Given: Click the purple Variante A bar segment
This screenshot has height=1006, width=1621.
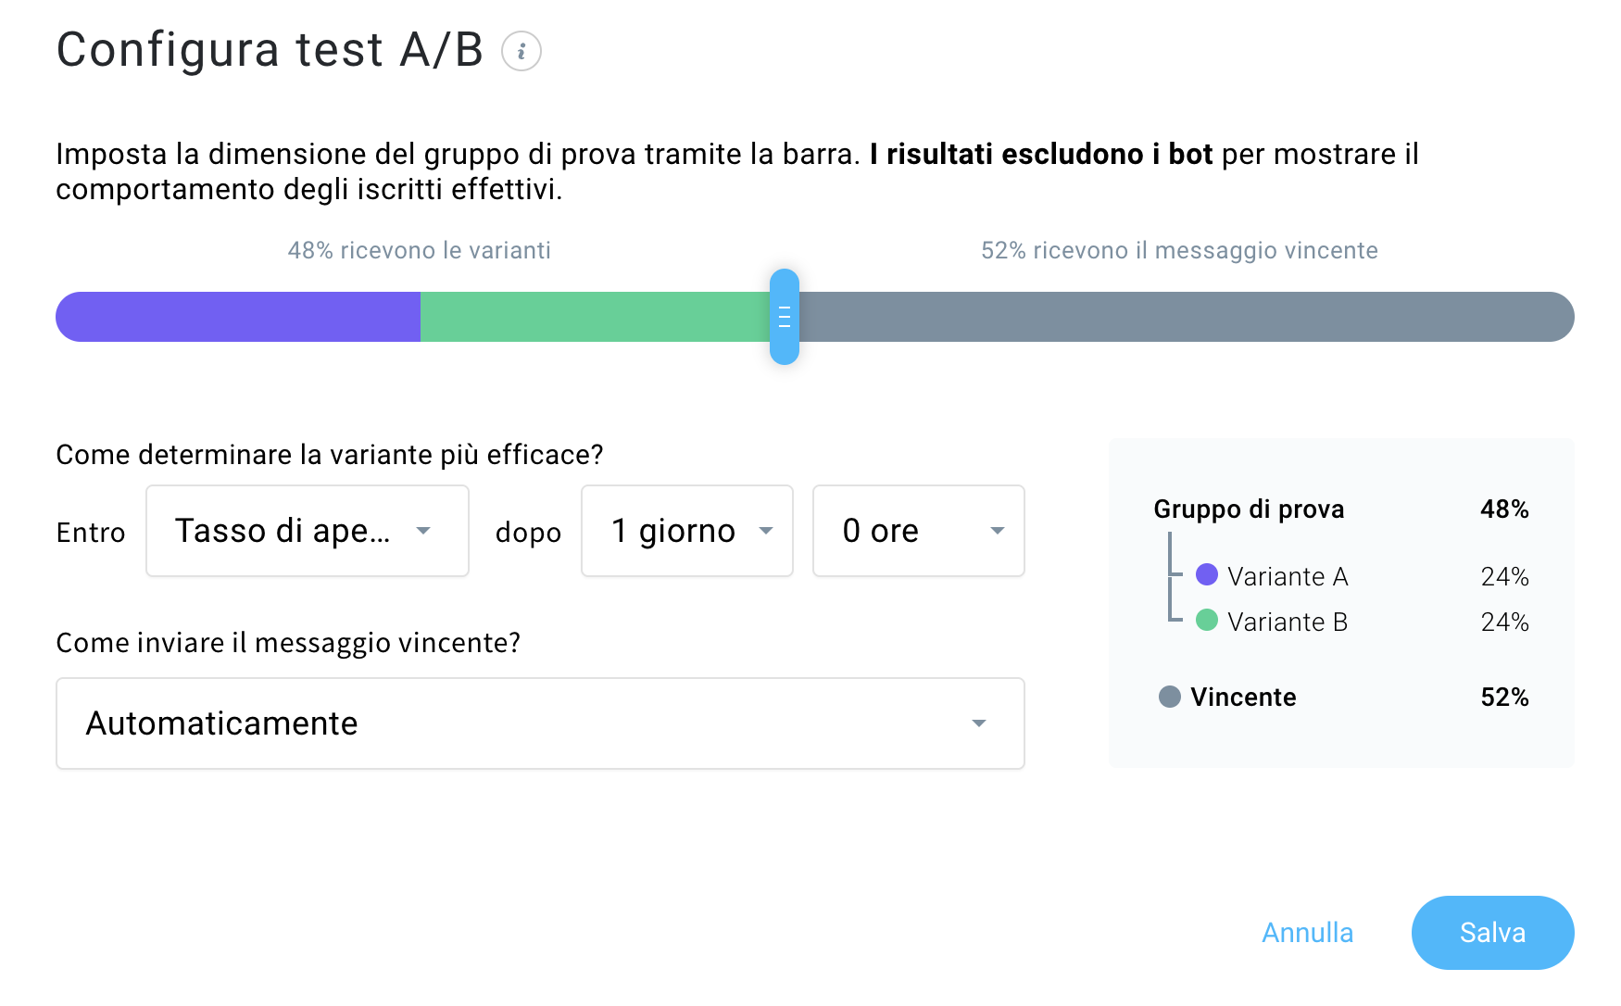Looking at the screenshot, I should tap(238, 317).
